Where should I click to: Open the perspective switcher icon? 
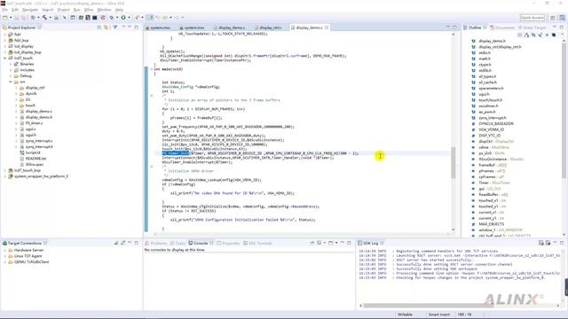553,18
